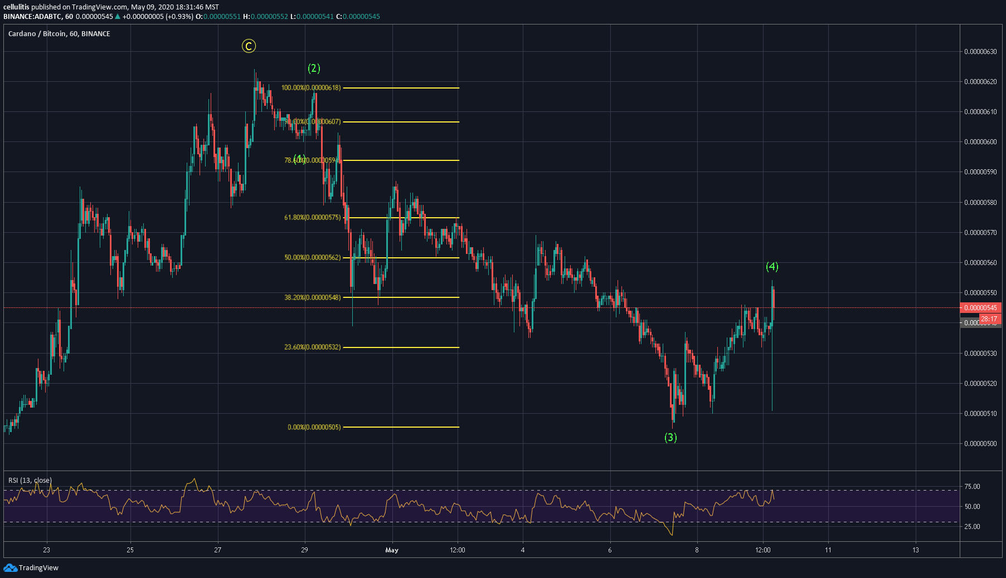Click the C:0.00000545 close value in header

pos(358,17)
